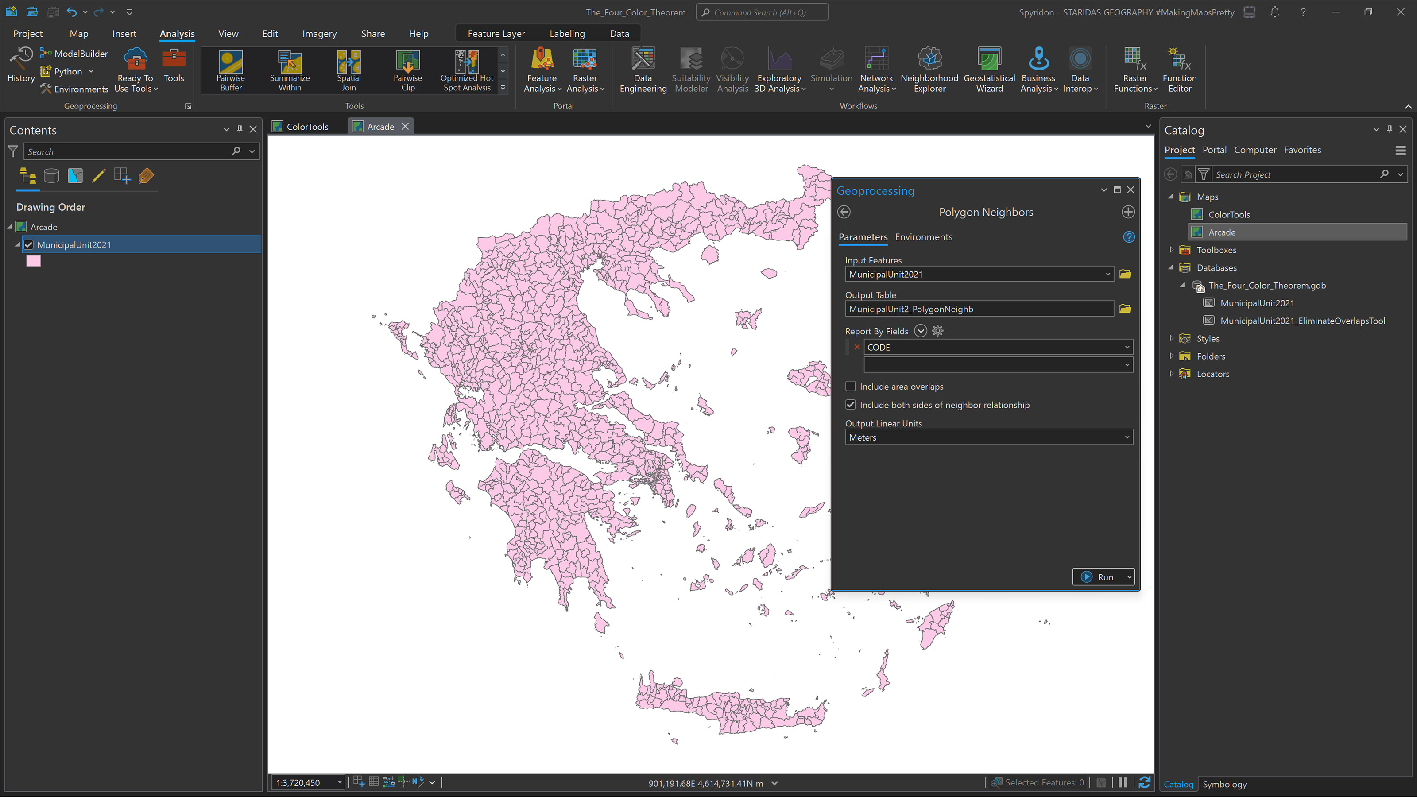Open the Data Engineering panel
Screen dimensions: 1417x797
point(642,70)
